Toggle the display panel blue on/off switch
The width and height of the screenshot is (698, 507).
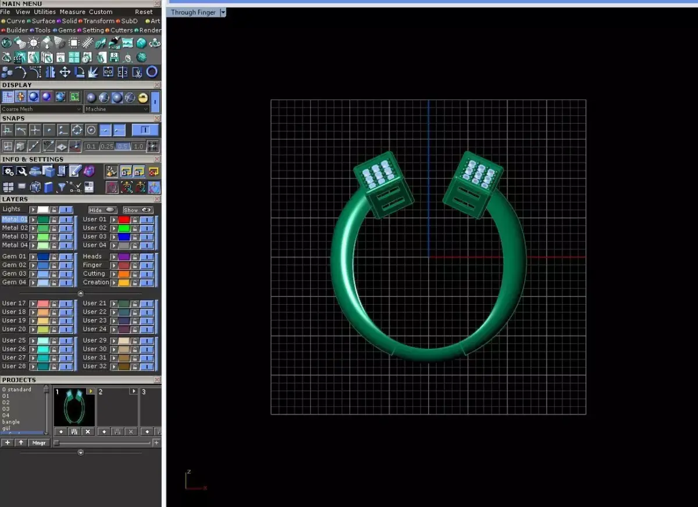(155, 102)
